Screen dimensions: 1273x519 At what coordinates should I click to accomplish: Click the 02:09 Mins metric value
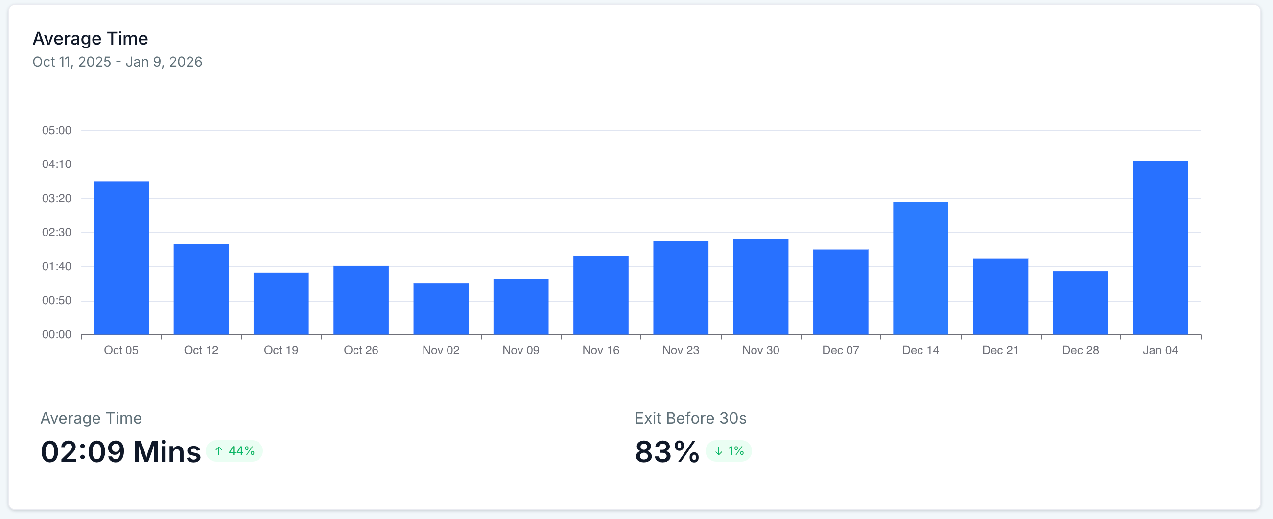pos(121,451)
